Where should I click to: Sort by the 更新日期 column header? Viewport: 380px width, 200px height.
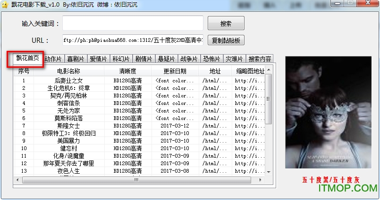175,71
